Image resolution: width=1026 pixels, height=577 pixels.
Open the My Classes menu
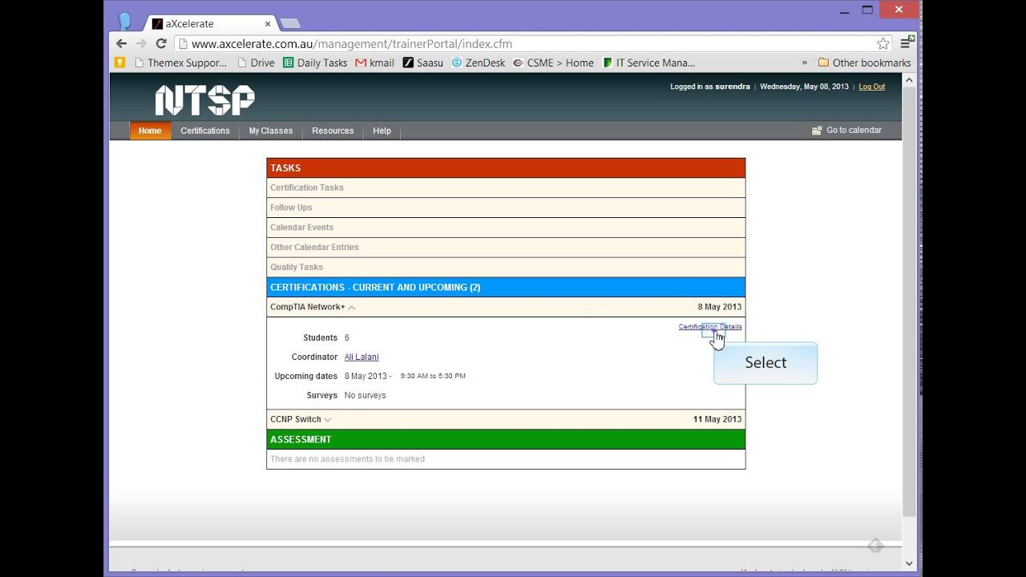click(x=271, y=131)
